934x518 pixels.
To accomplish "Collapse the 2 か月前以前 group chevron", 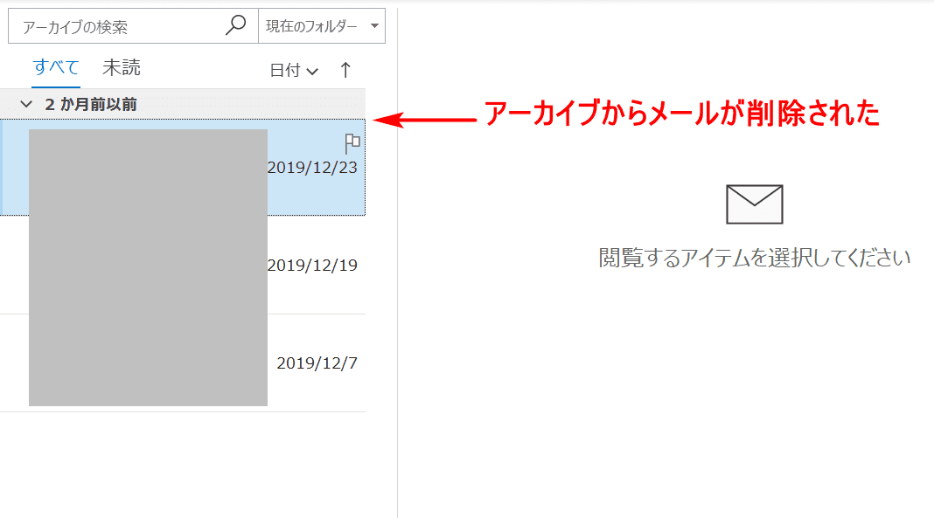I will (x=26, y=105).
